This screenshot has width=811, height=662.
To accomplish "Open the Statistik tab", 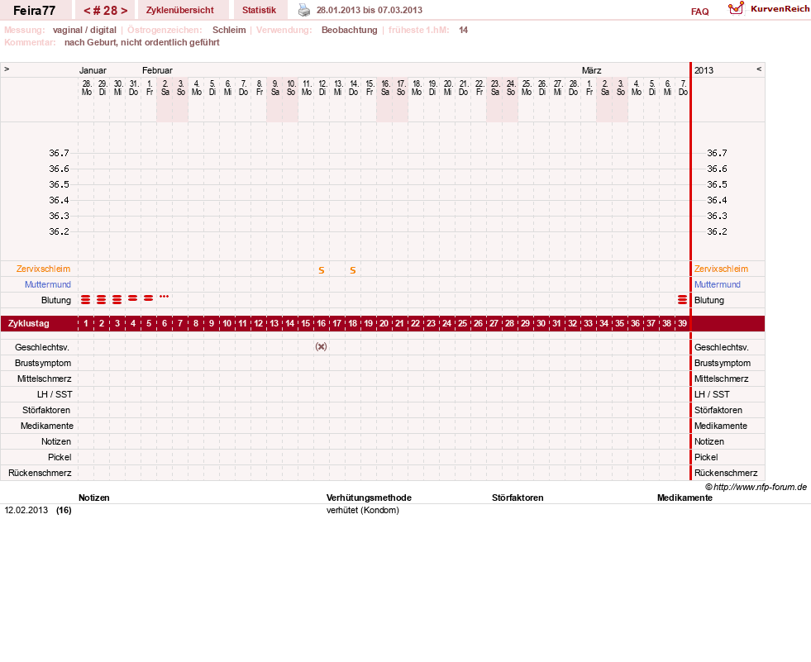I will pos(259,10).
